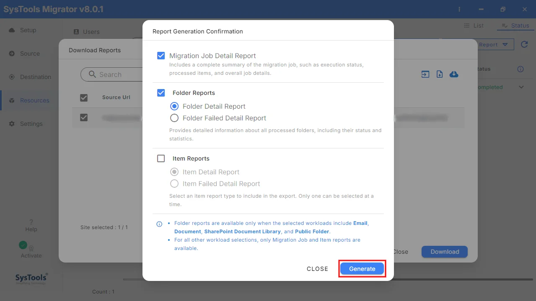
Task: Click the Destination sidebar target icon
Action: 12,77
